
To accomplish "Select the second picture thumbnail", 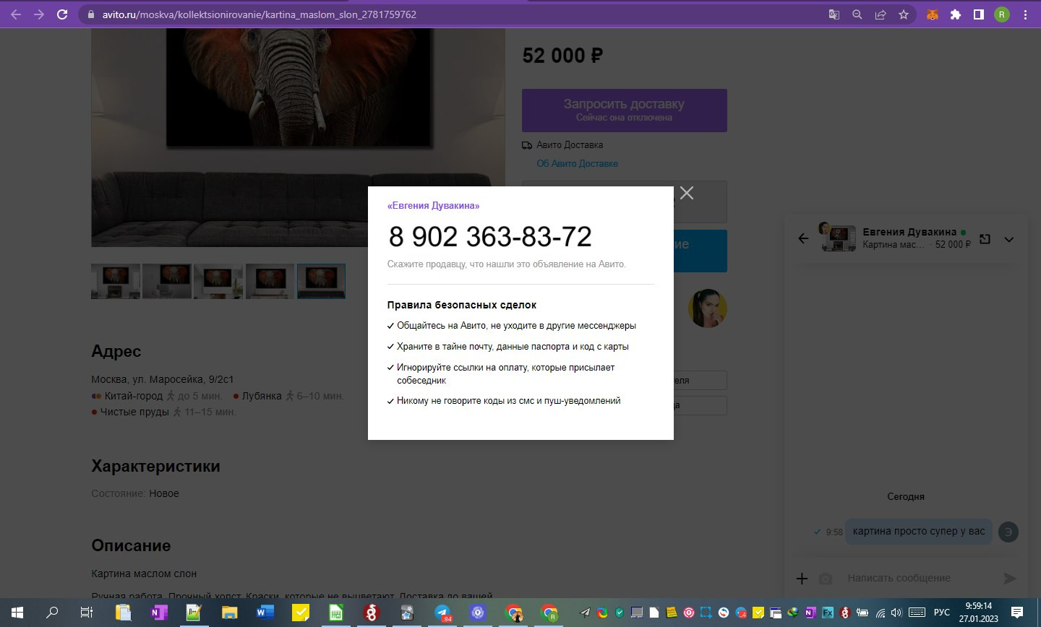I will pyautogui.click(x=167, y=281).
